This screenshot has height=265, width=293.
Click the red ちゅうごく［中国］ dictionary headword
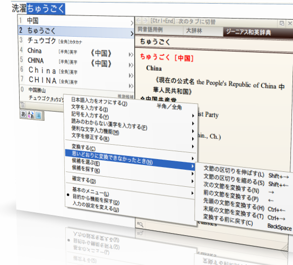point(167,57)
